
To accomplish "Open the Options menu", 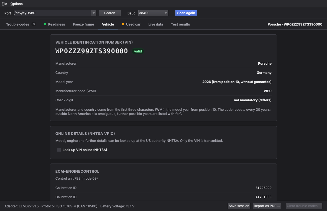I will pyautogui.click(x=16, y=4).
